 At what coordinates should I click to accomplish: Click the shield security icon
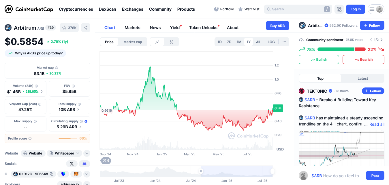coord(63,174)
